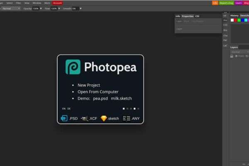Open collapsed Pro panel in side strip
The height and width of the screenshot is (166, 249).
(x=225, y=20)
